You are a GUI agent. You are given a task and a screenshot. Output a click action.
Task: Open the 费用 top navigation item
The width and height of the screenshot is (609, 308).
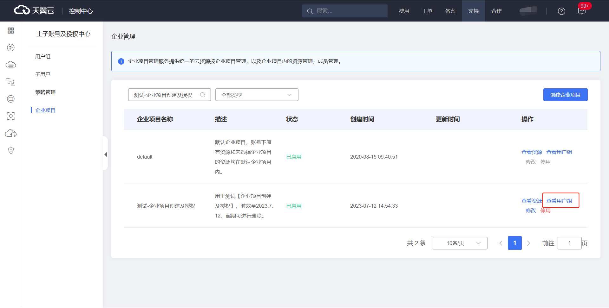point(404,11)
